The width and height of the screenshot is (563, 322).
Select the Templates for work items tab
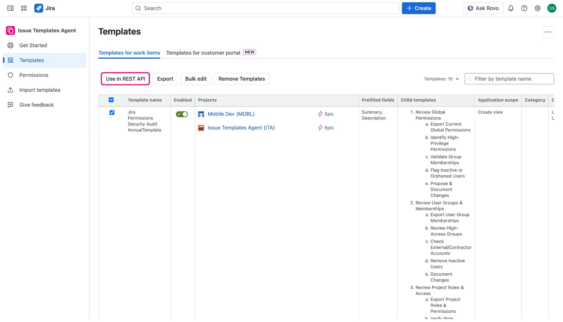(129, 53)
